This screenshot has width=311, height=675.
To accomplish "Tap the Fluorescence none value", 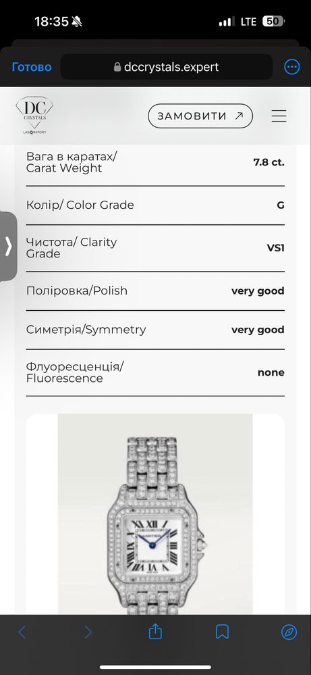I will tap(271, 372).
